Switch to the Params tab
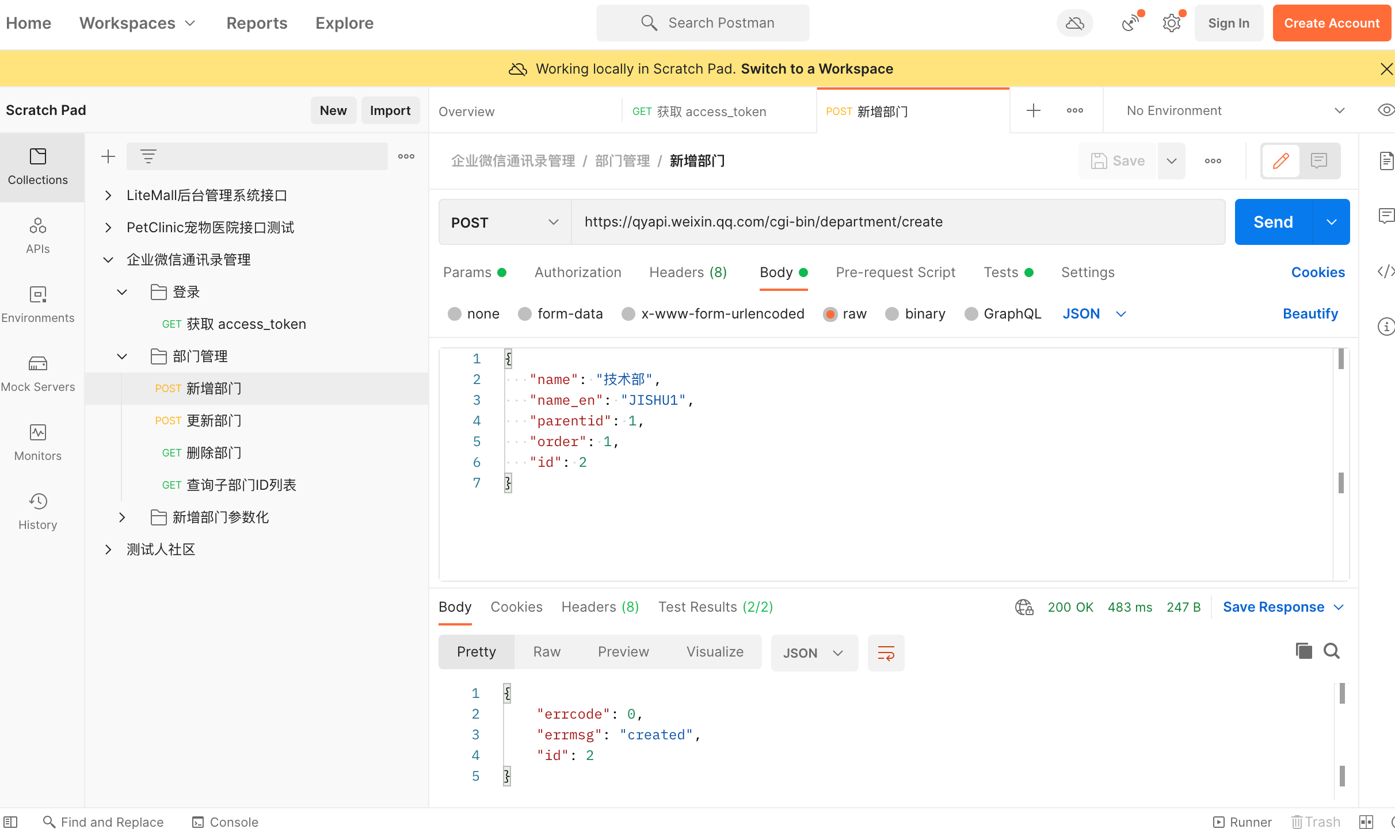Viewport: 1395px width, 829px height. [474, 273]
